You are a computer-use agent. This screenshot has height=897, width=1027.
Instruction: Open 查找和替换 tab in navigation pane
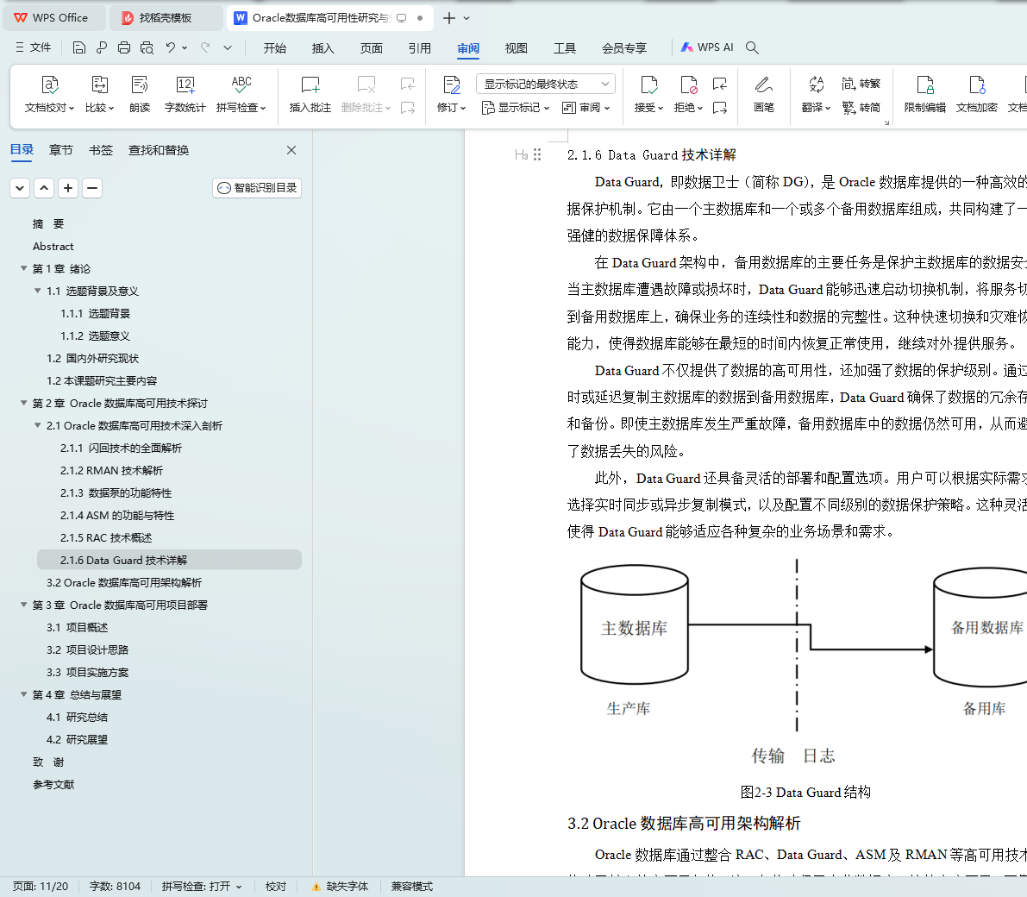click(x=159, y=150)
